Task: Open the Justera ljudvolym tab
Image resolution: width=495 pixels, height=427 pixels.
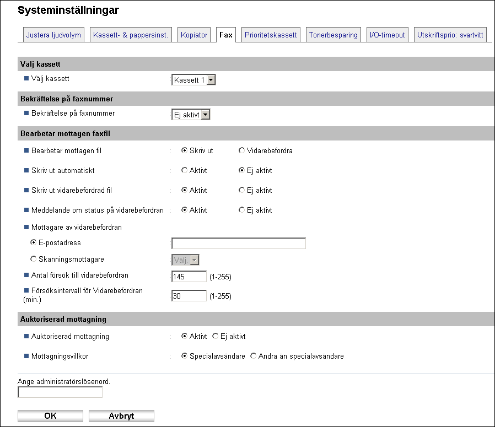Action: pos(53,35)
